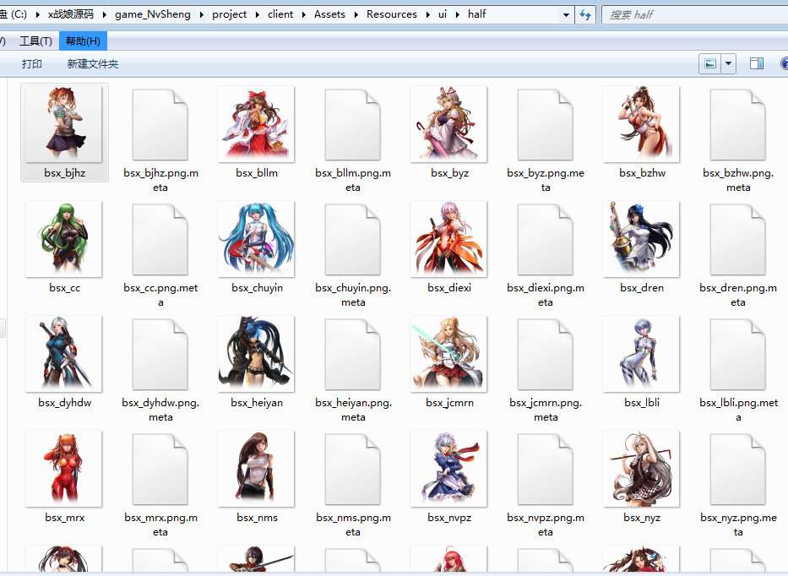Select the bsx_bzhw.png.meta file icon
The width and height of the screenshot is (788, 576).
(737, 125)
